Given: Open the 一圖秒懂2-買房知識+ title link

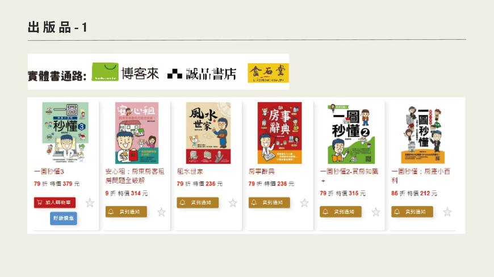Looking at the screenshot, I should tap(349, 176).
